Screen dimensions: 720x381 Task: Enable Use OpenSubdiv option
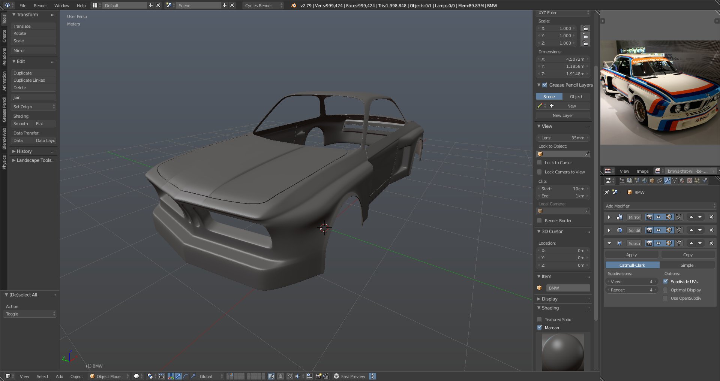(x=665, y=298)
